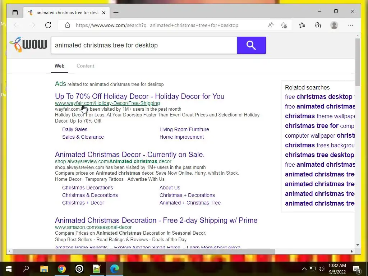Open Animated + Christmas Tree sitelink
Image resolution: width=368 pixels, height=276 pixels.
click(x=190, y=203)
